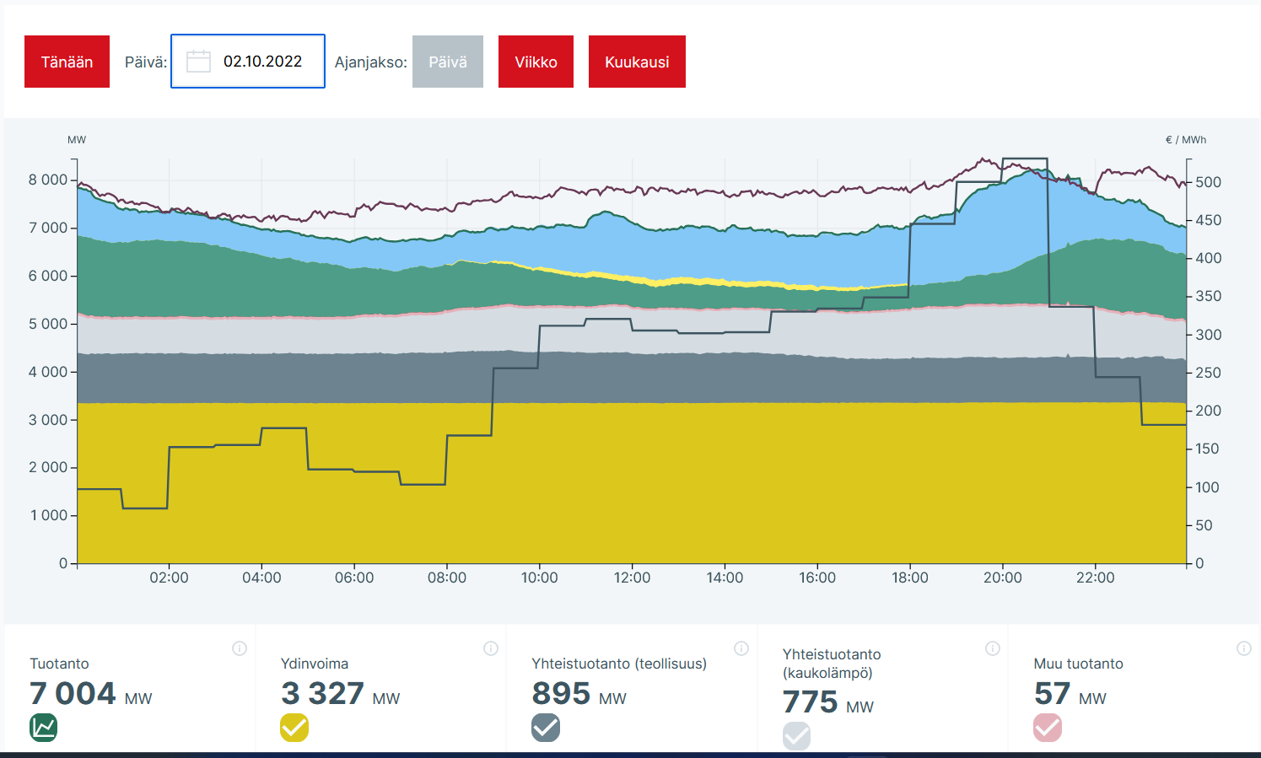
Task: Choose the Kuukausi period
Action: tap(637, 62)
